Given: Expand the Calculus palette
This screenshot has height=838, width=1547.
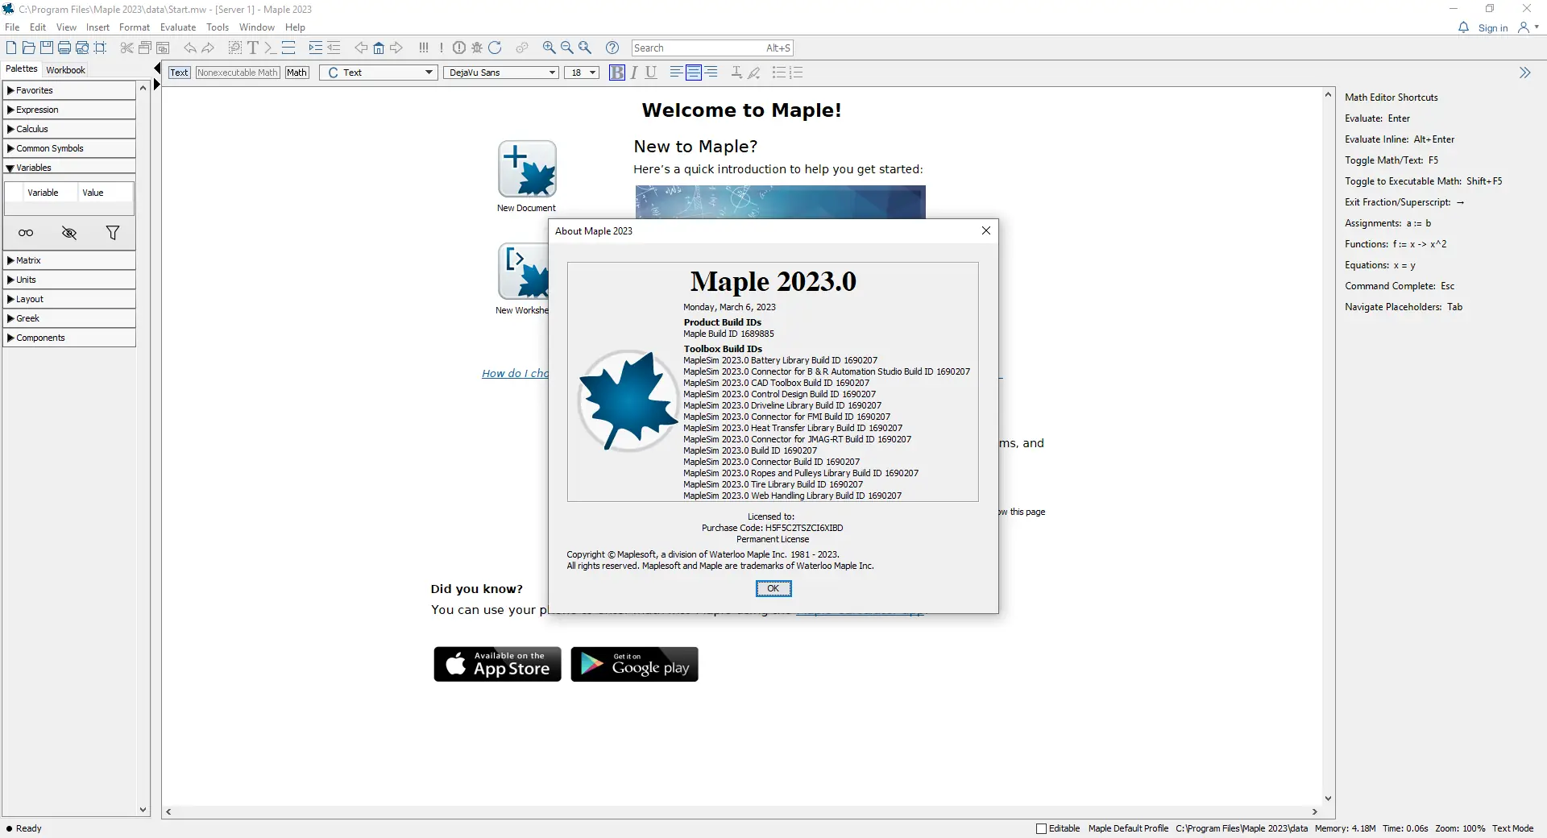Looking at the screenshot, I should [x=69, y=129].
